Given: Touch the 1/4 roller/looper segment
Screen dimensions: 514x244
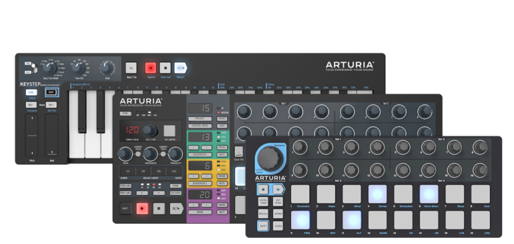Looking at the screenshot, I should [128, 172].
